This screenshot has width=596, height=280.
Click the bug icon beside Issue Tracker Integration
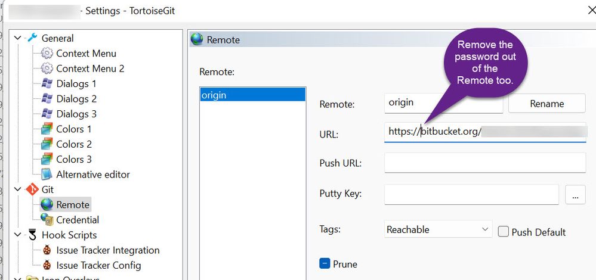(47, 250)
